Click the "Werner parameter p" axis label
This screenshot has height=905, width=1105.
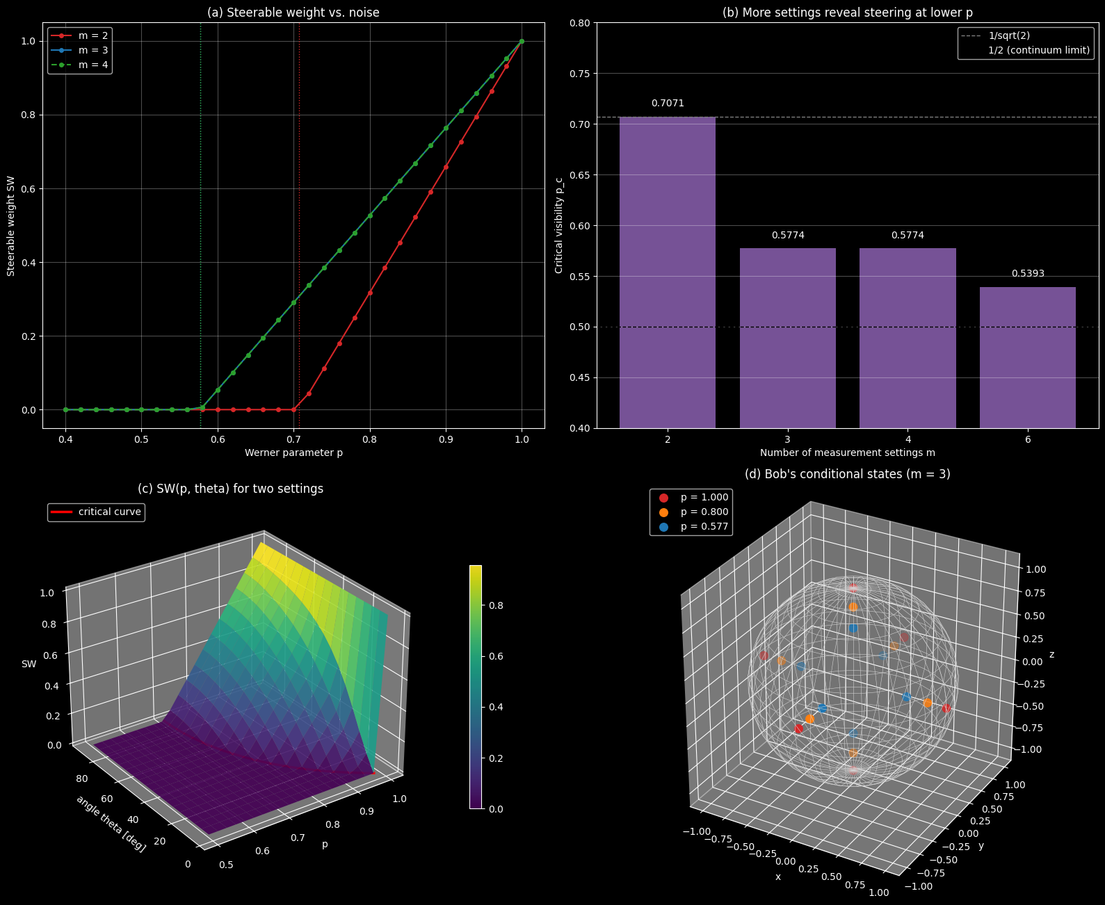(293, 452)
